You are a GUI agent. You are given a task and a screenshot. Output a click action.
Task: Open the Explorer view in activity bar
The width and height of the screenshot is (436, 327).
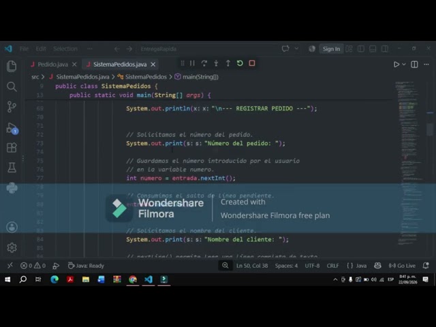12,66
